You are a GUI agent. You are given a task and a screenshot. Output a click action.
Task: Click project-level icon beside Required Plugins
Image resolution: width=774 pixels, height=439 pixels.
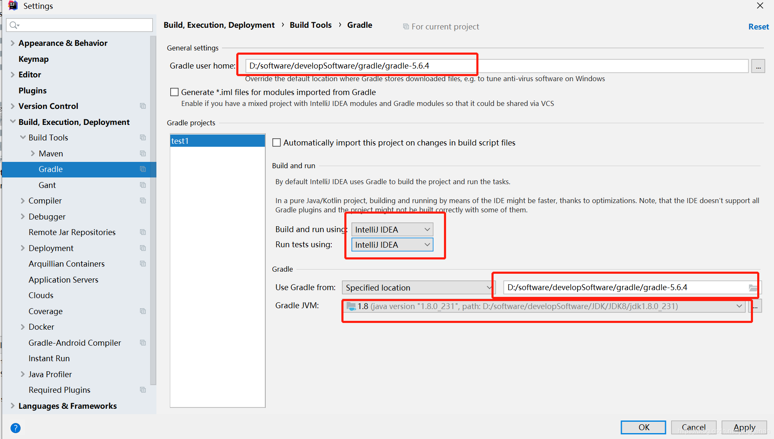[143, 390]
